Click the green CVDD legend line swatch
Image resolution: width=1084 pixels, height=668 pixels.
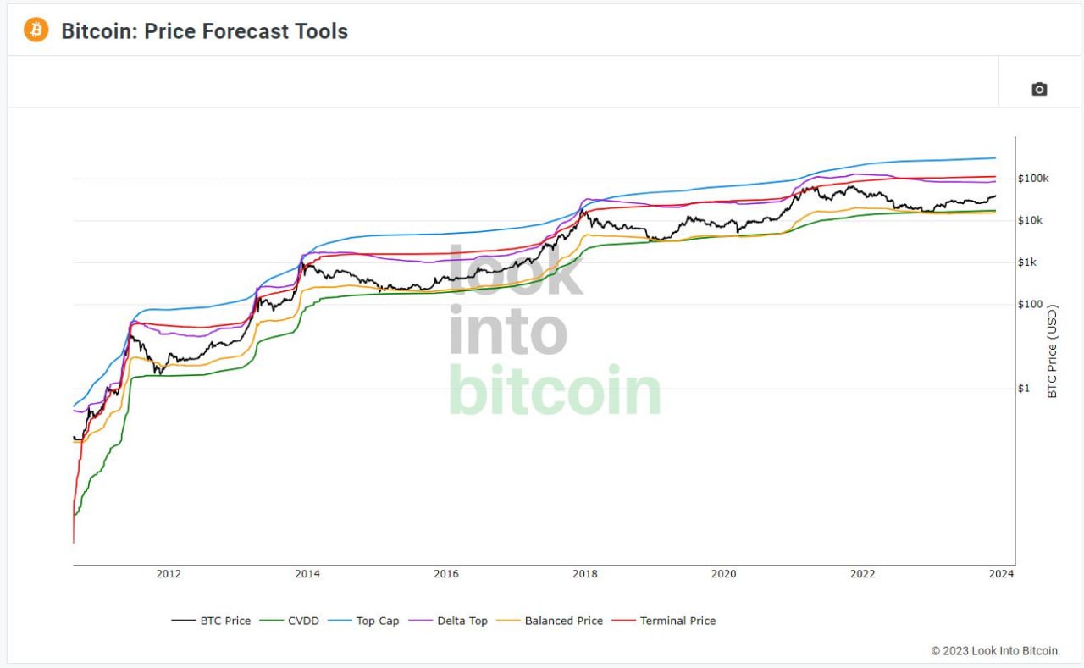coord(272,621)
